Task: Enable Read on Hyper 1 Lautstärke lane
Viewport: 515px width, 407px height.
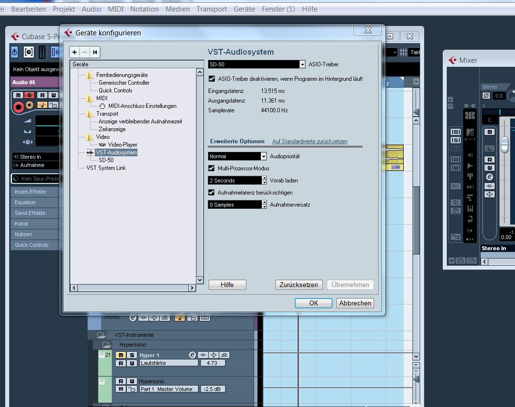Action: (x=121, y=363)
